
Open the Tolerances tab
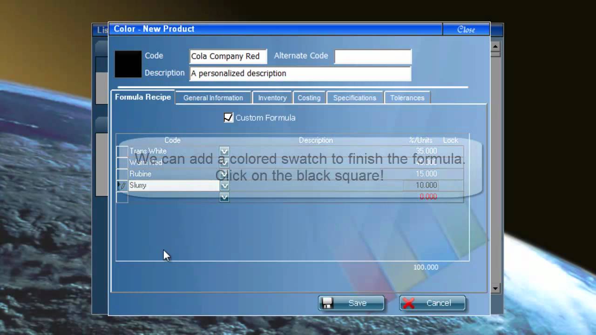pyautogui.click(x=407, y=98)
